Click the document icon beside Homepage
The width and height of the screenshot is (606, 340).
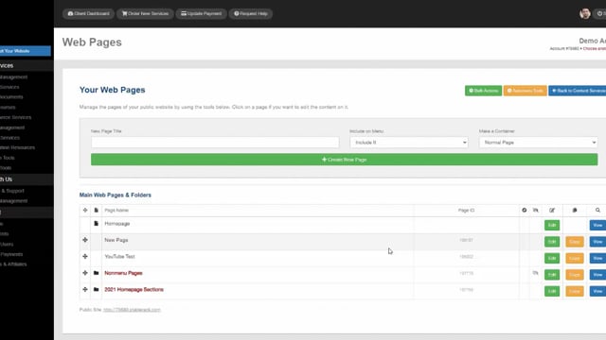(x=97, y=224)
